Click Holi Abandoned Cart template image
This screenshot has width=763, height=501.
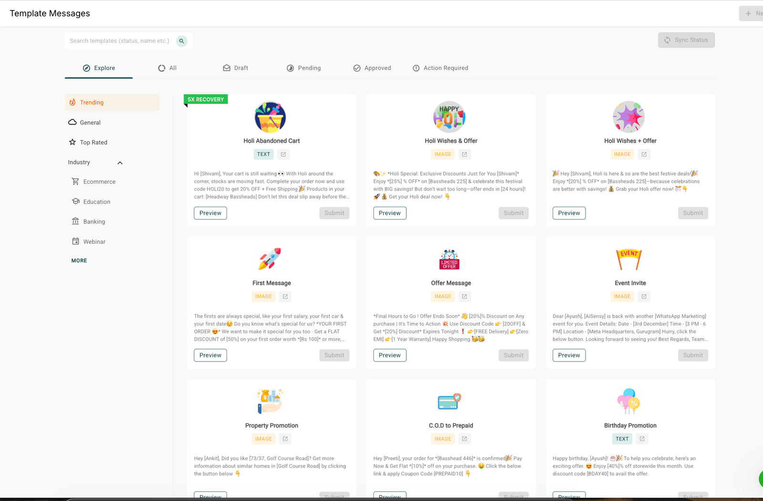[x=270, y=117]
